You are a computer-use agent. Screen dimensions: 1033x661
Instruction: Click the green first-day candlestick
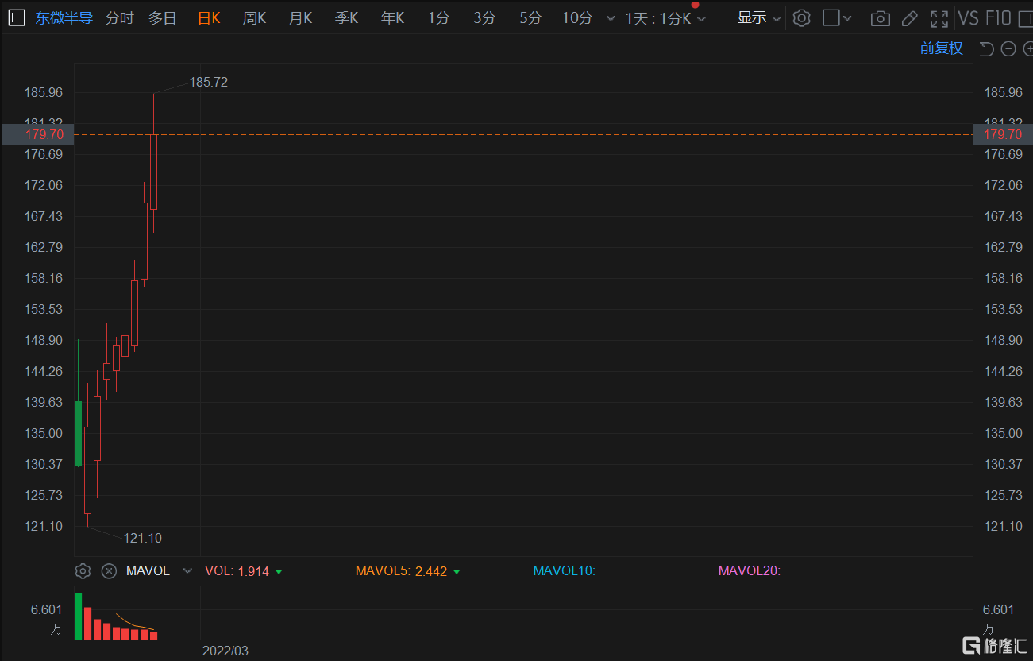[78, 433]
